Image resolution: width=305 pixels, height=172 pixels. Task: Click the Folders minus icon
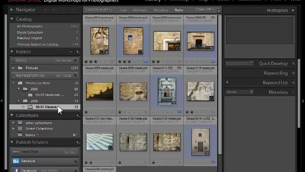click(x=71, y=52)
